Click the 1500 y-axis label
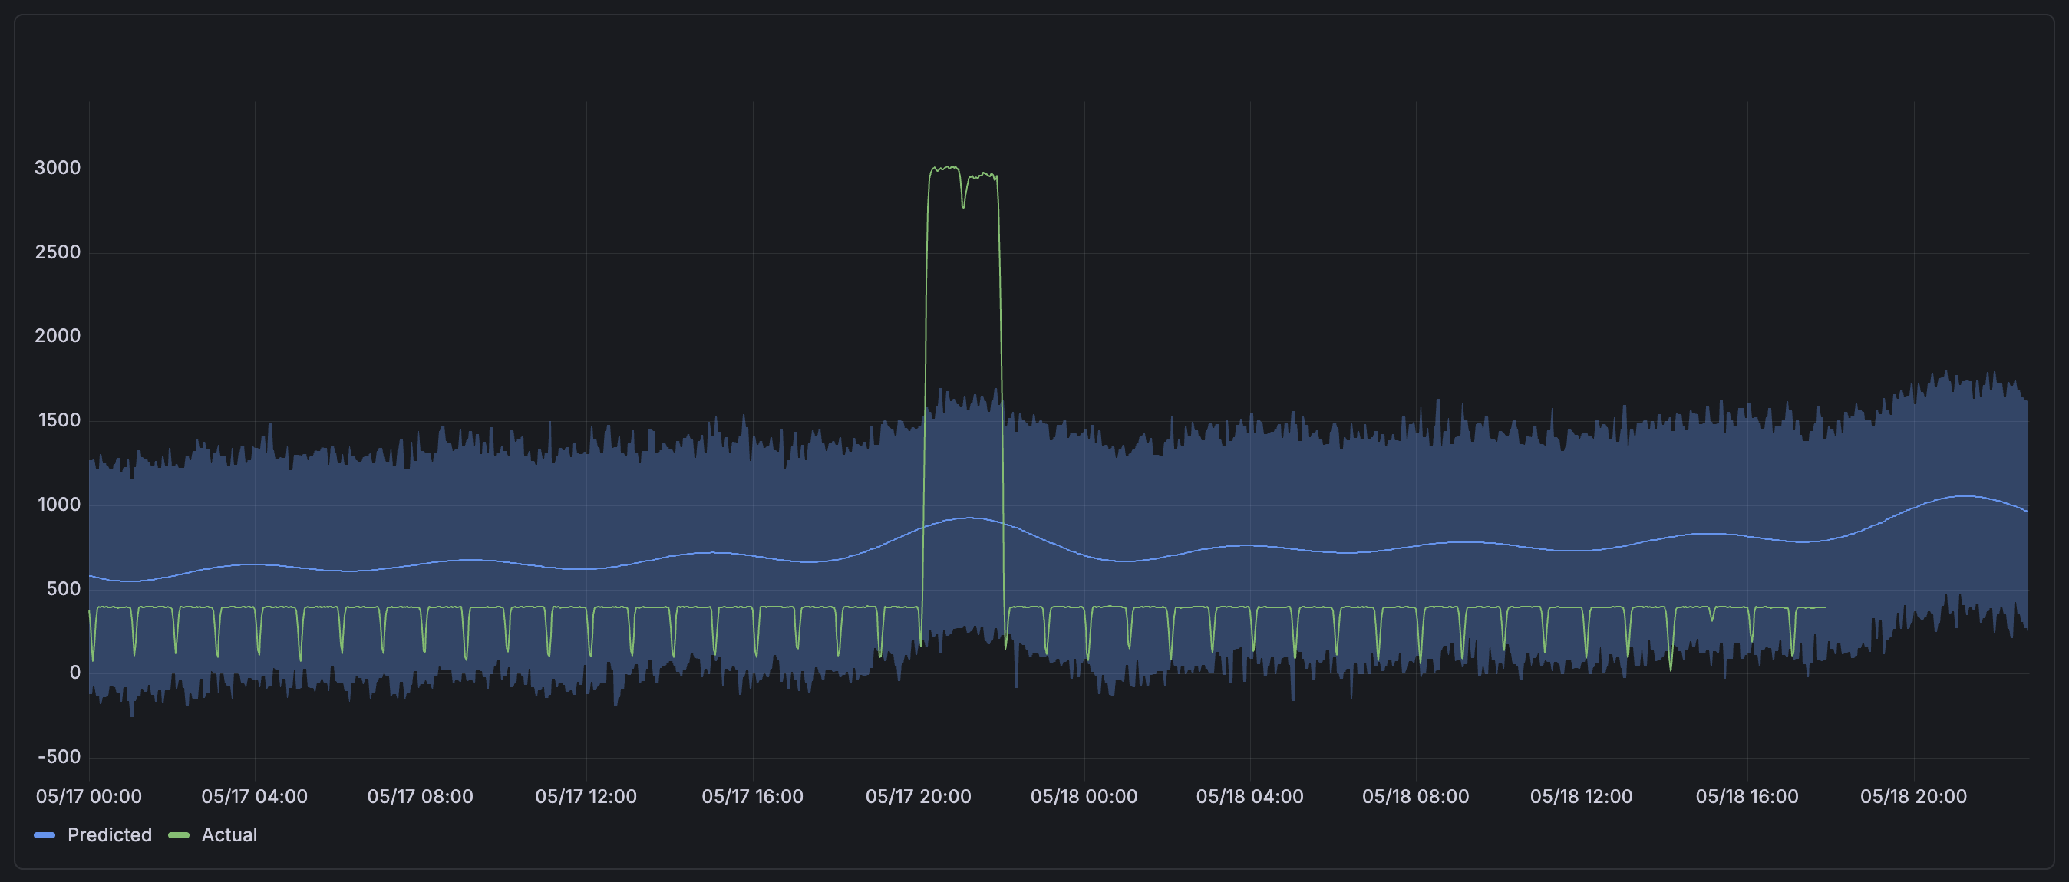Screen dimensions: 2069x882 [x=58, y=420]
